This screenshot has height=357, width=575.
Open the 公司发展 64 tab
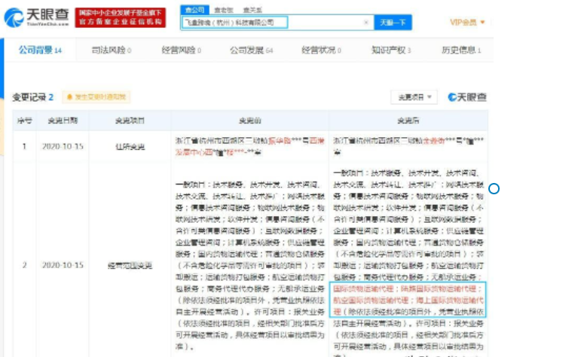pos(251,50)
